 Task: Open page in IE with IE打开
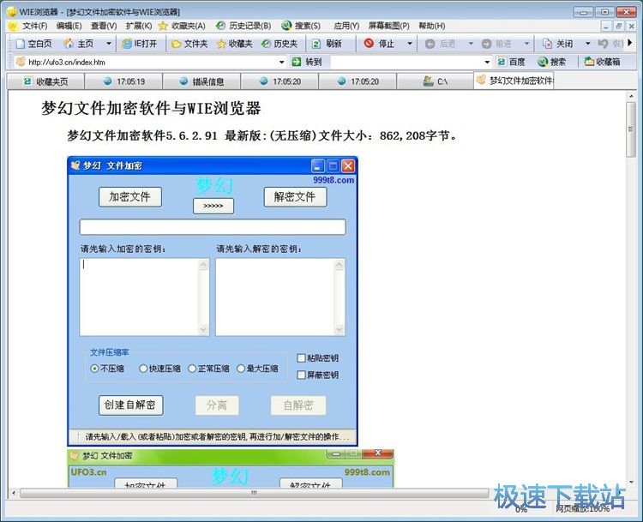click(140, 44)
